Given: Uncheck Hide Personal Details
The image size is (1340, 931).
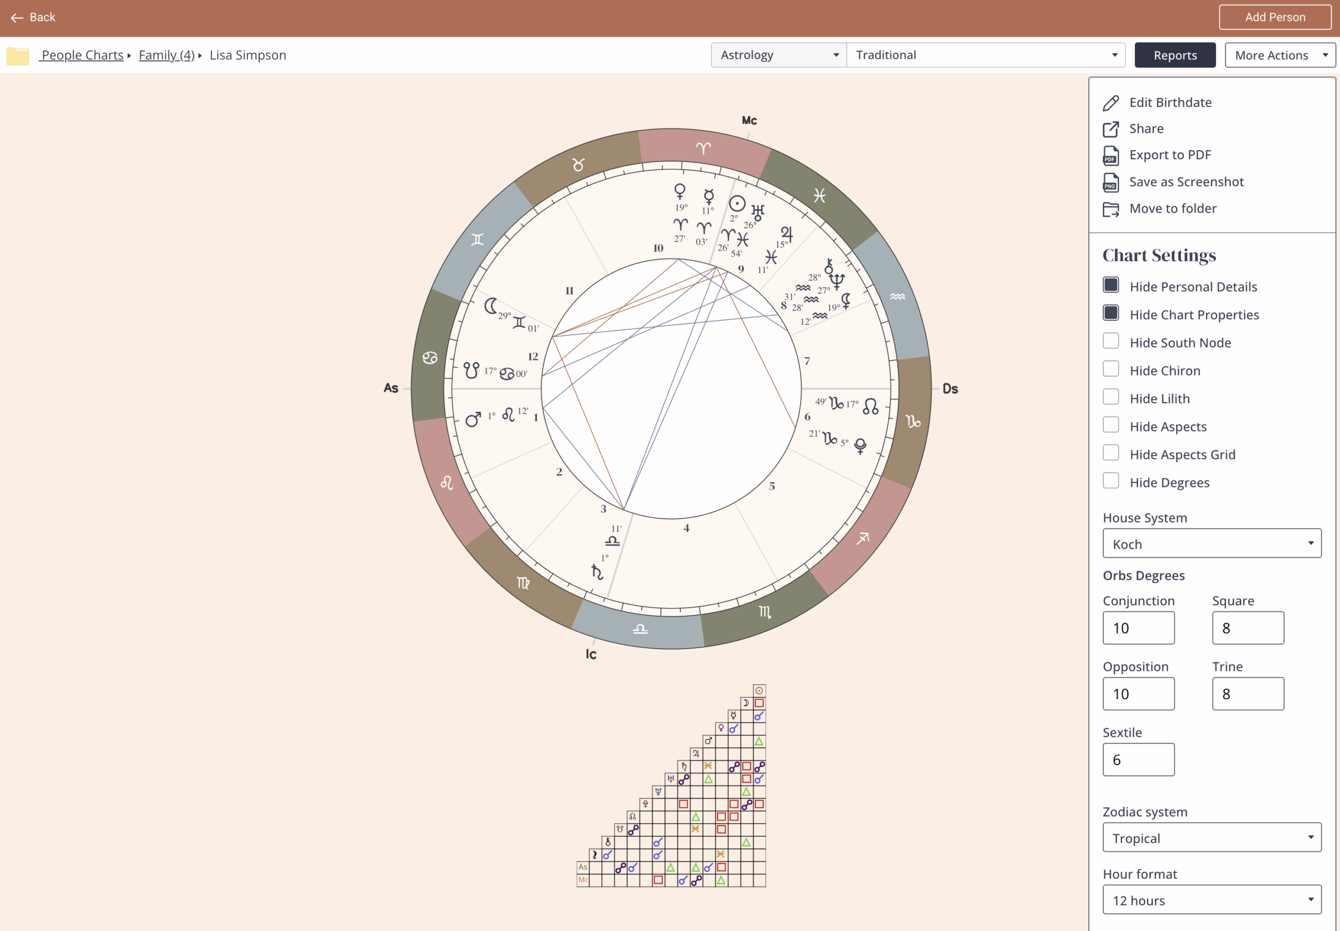Looking at the screenshot, I should click(1110, 285).
